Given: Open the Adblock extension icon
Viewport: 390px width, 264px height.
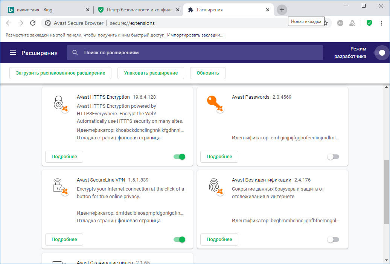Looking at the screenshot, I should point(340,23).
